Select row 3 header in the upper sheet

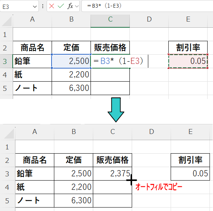coord(6,61)
